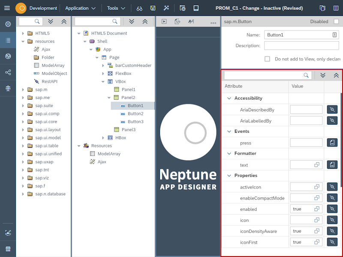
Task: Save the application using the diskette icon
Action: pyautogui.click(x=153, y=8)
